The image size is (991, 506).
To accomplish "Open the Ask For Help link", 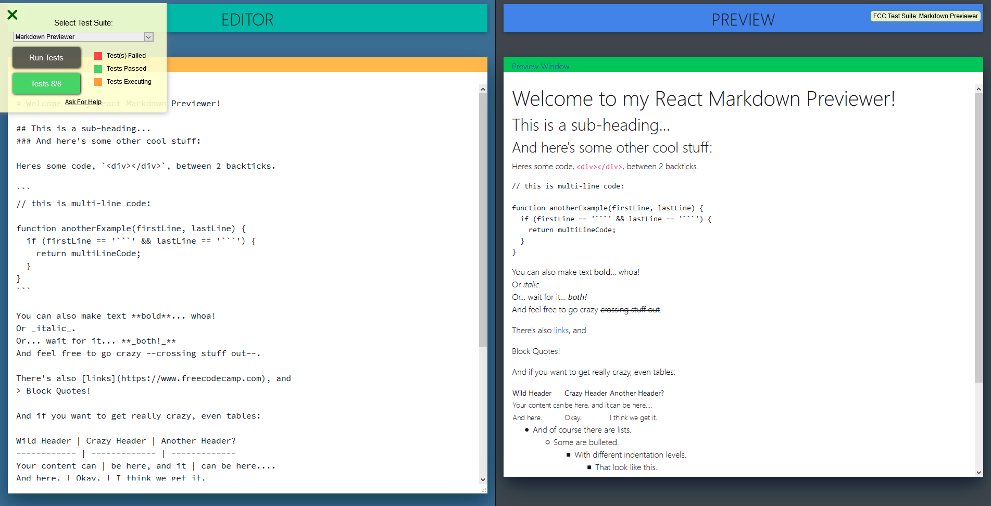I will coord(83,102).
